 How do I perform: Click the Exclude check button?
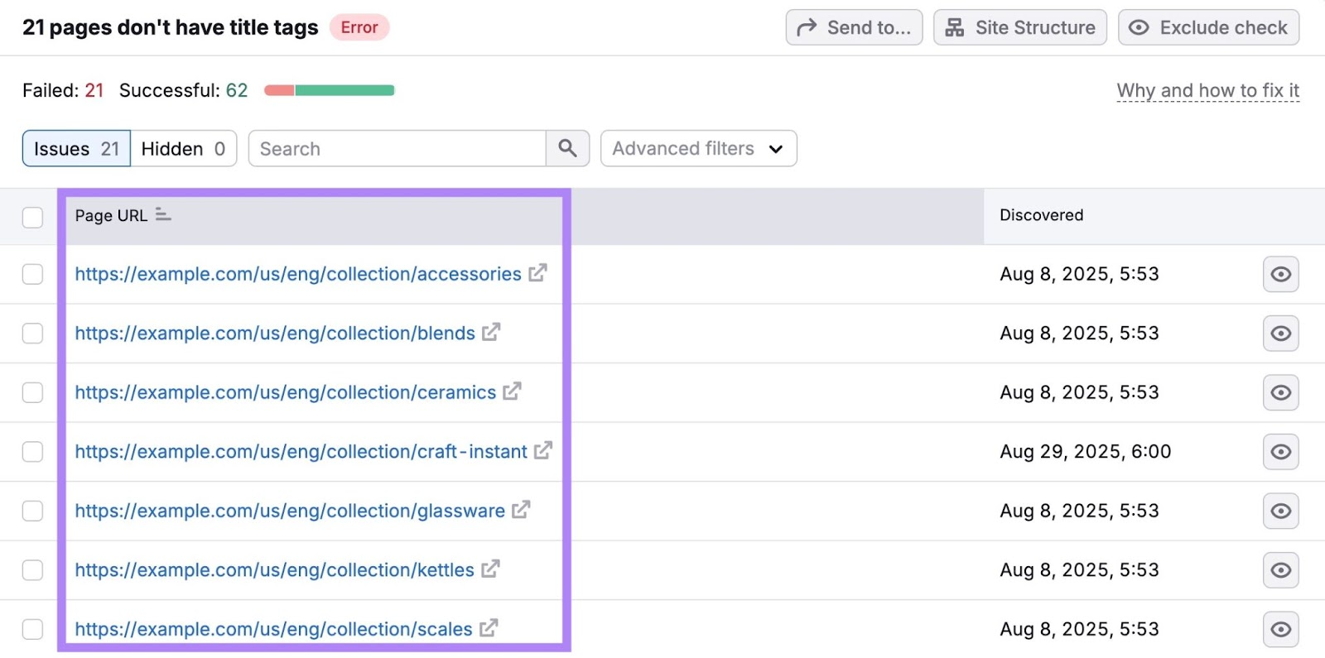click(x=1208, y=27)
